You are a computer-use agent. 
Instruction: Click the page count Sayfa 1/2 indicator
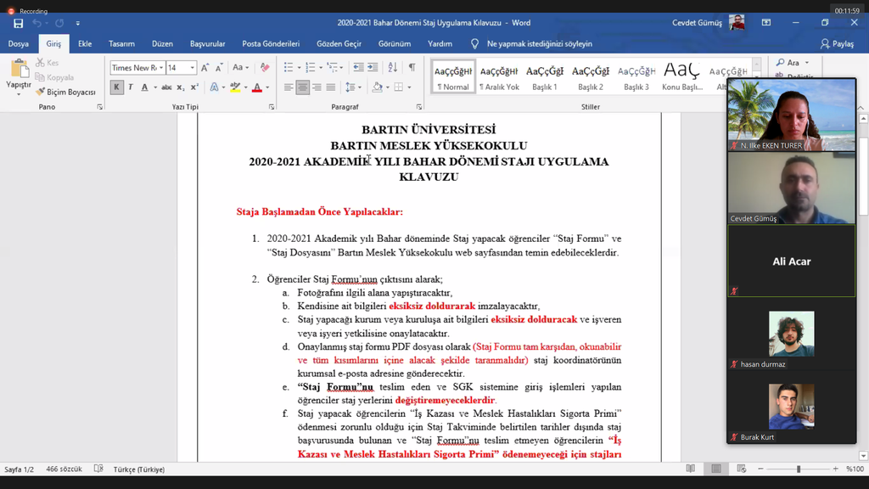(x=19, y=469)
